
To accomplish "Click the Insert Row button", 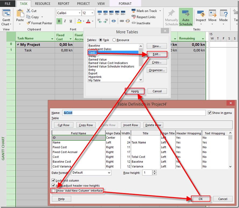I will tap(131, 125).
